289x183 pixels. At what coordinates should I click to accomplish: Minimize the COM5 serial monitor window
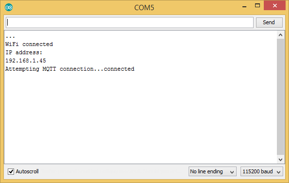[244, 7]
